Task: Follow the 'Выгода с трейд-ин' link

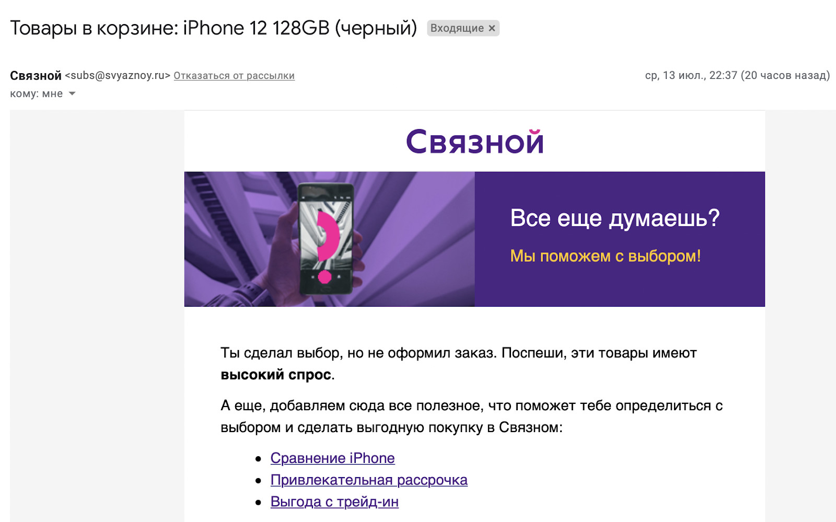Action: pos(334,502)
